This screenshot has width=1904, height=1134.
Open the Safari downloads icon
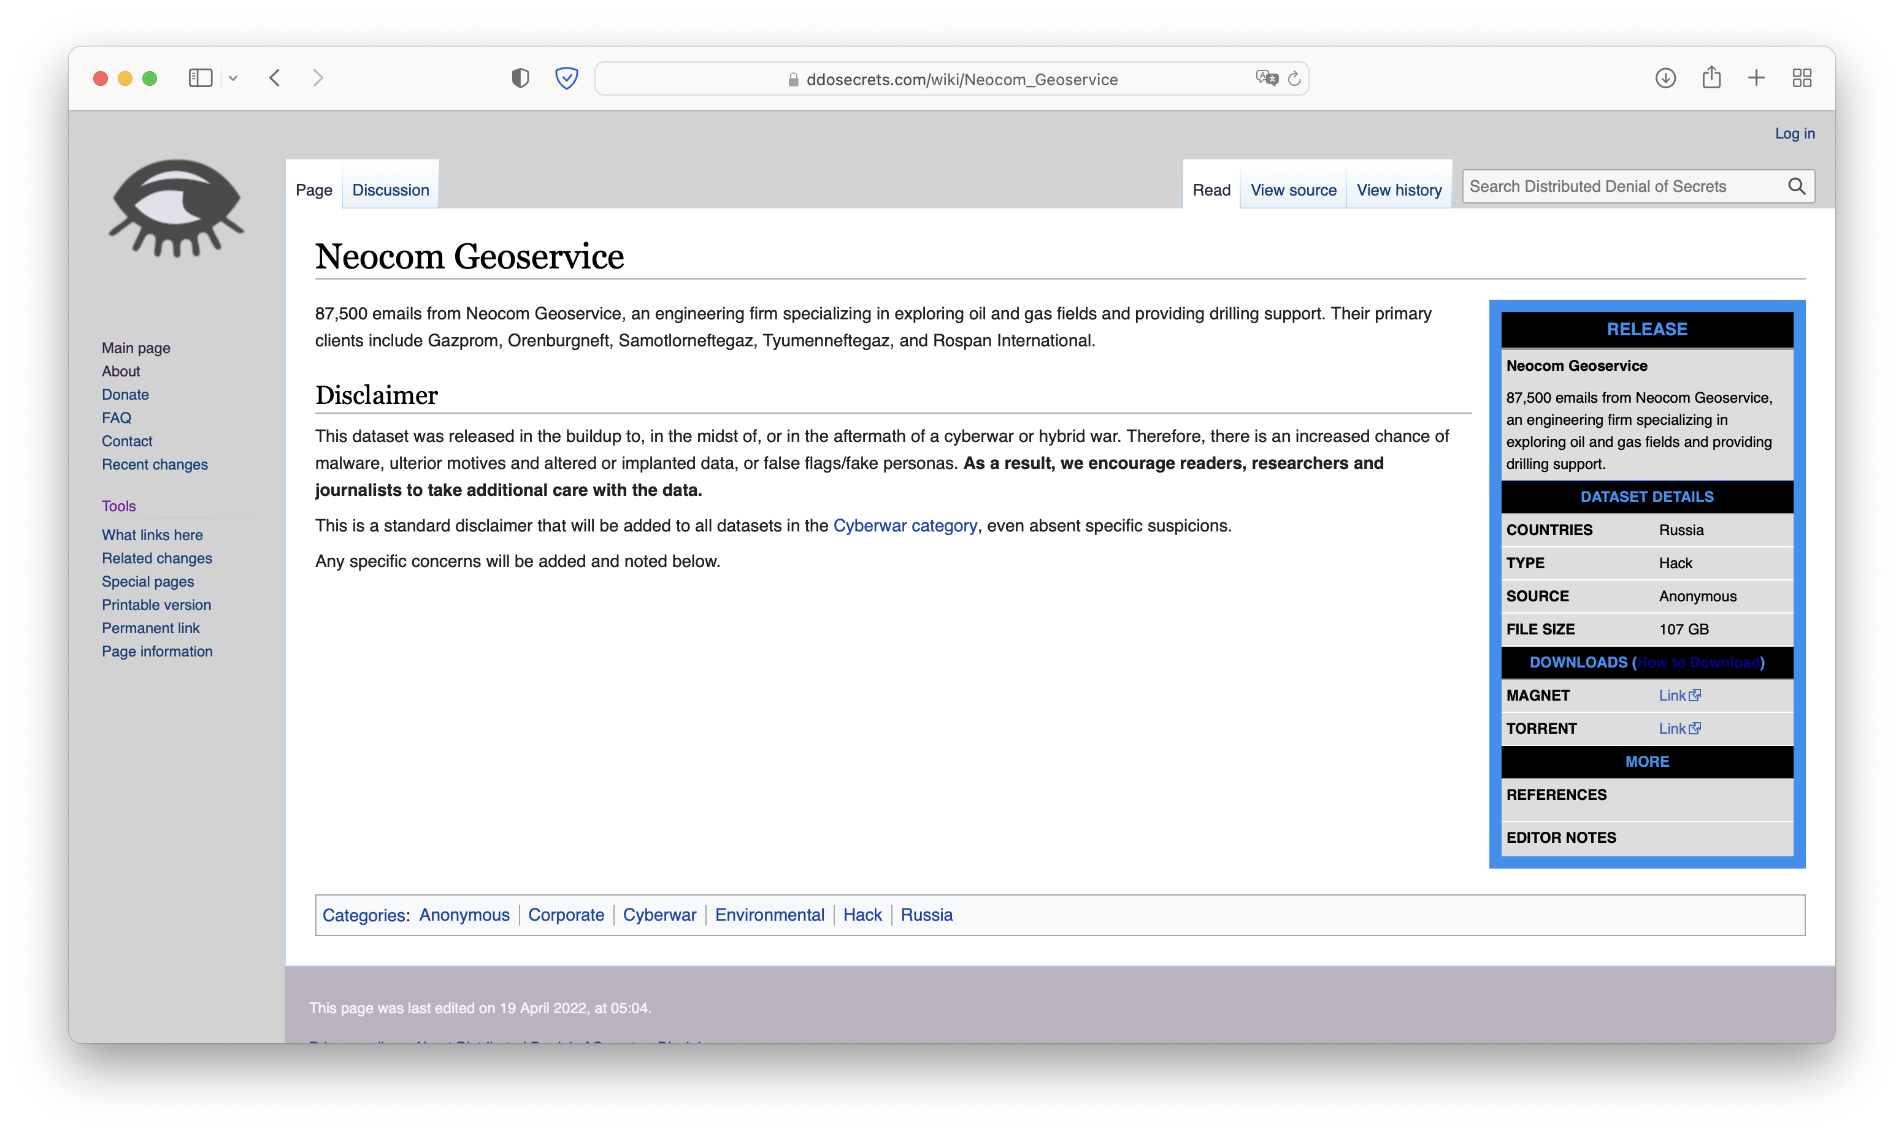pyautogui.click(x=1665, y=78)
